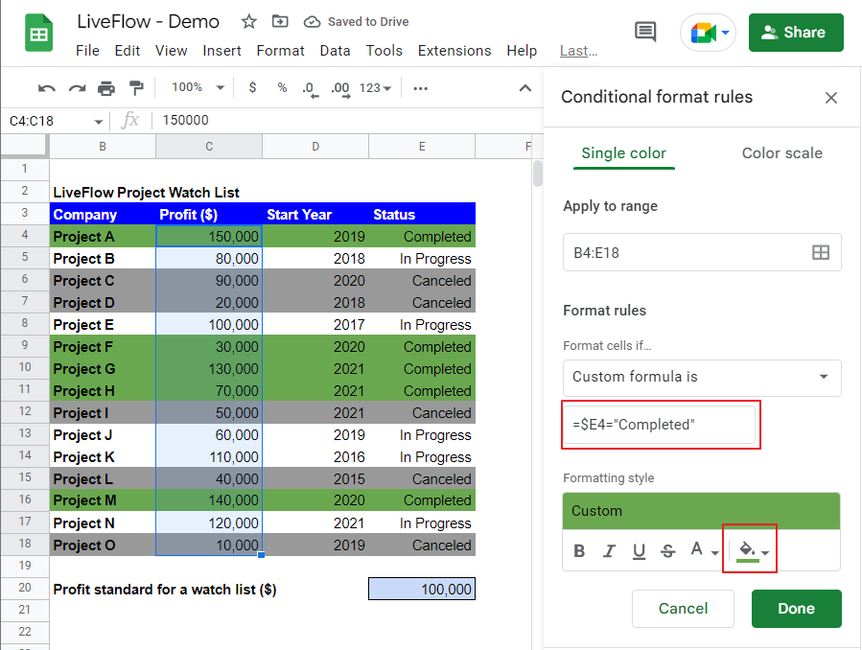Switch to the Color scale tab
Viewport: 862px width, 650px height.
[781, 153]
